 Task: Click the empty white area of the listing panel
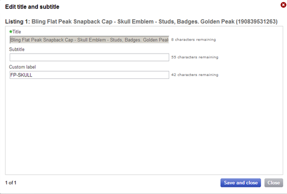click(144, 126)
